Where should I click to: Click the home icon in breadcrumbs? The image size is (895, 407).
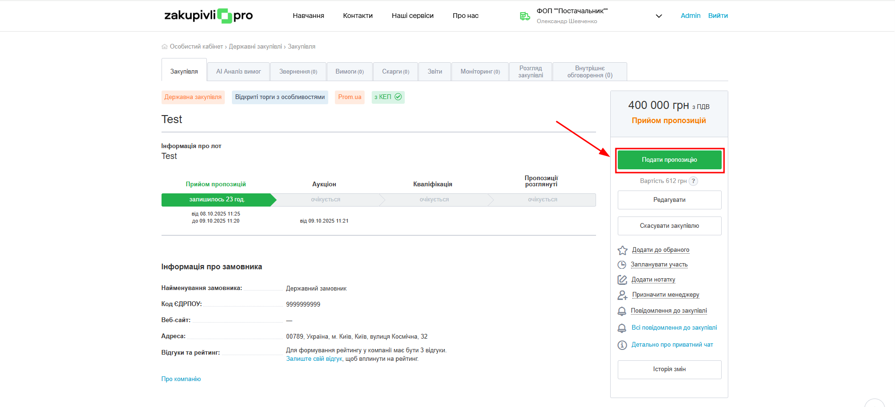point(164,47)
